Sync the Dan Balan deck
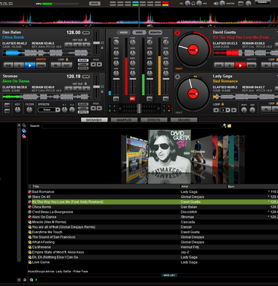Viewport: 278px width, 286px height. pos(41,66)
